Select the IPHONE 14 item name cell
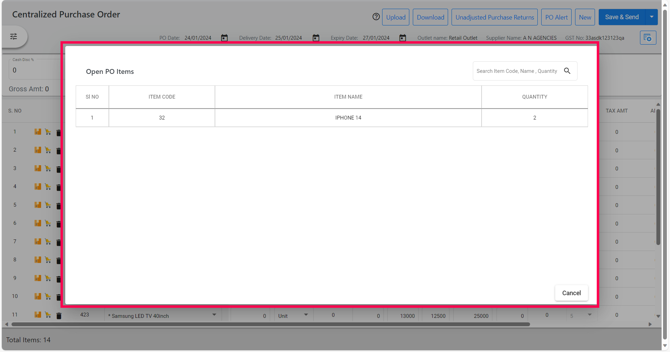The height and width of the screenshot is (352, 670). pos(348,118)
